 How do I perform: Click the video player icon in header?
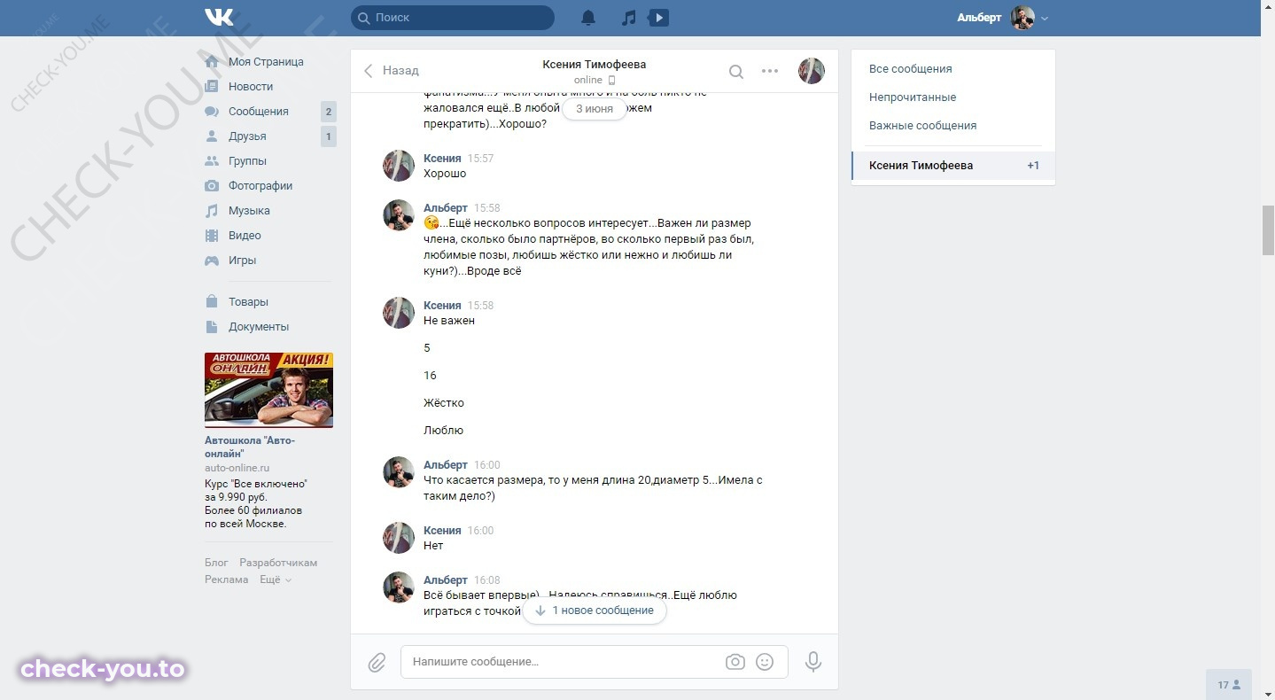pyautogui.click(x=658, y=18)
